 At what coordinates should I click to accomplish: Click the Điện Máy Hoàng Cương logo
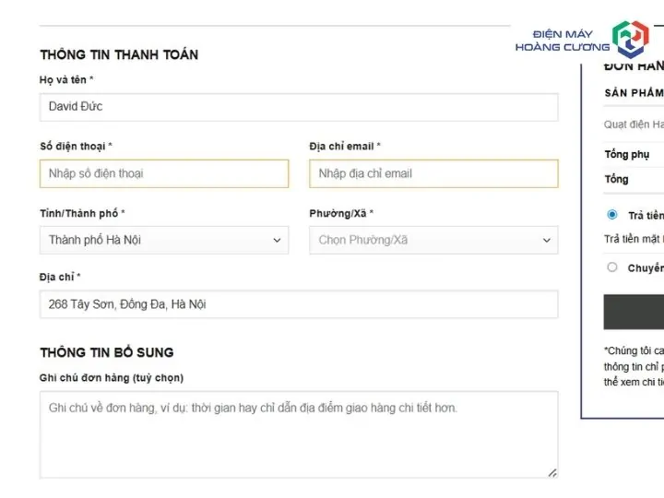[x=582, y=40]
